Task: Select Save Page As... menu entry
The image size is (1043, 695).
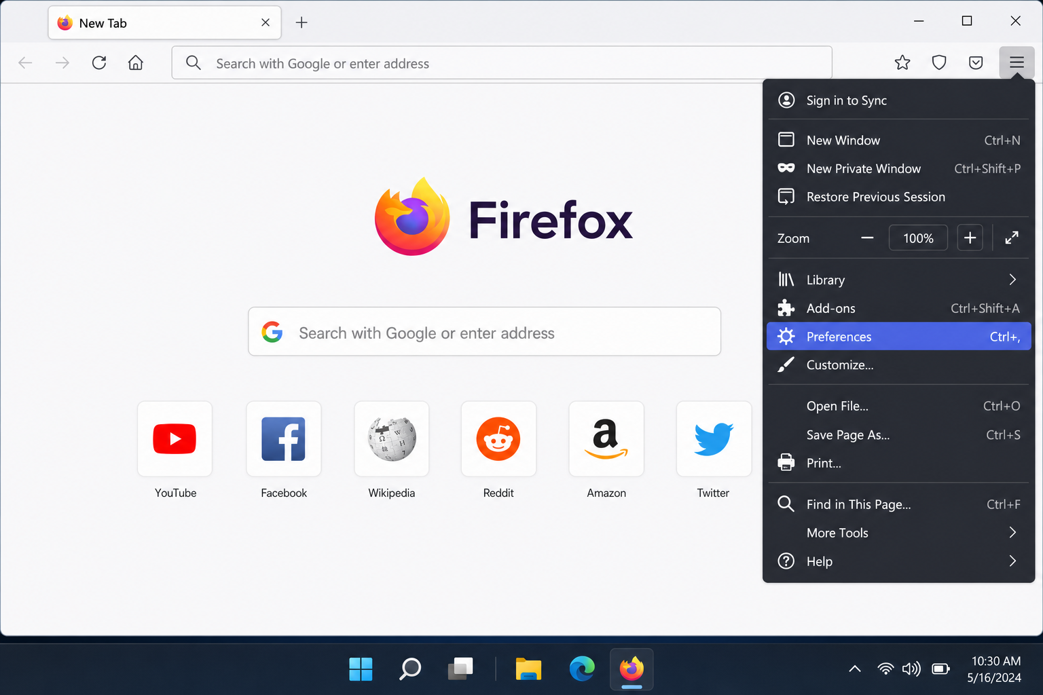Action: tap(899, 434)
